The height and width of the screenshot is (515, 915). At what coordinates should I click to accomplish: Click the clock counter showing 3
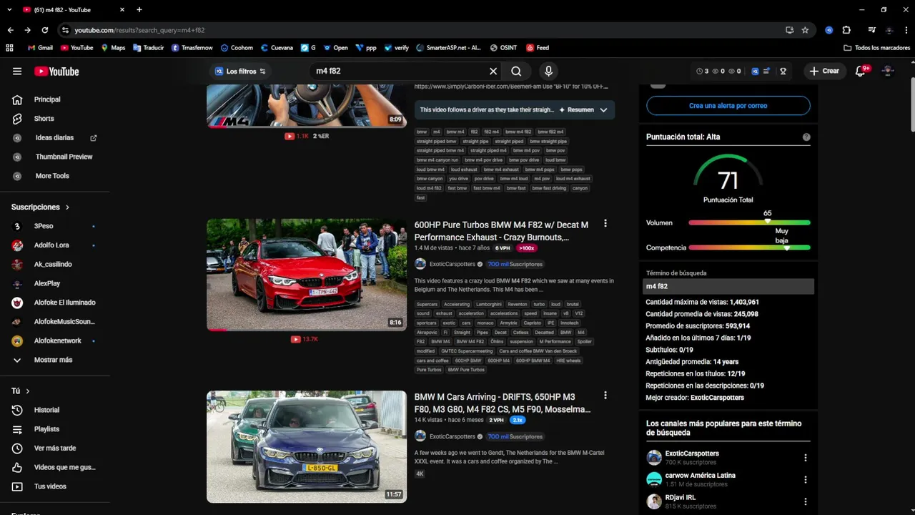[x=702, y=72]
